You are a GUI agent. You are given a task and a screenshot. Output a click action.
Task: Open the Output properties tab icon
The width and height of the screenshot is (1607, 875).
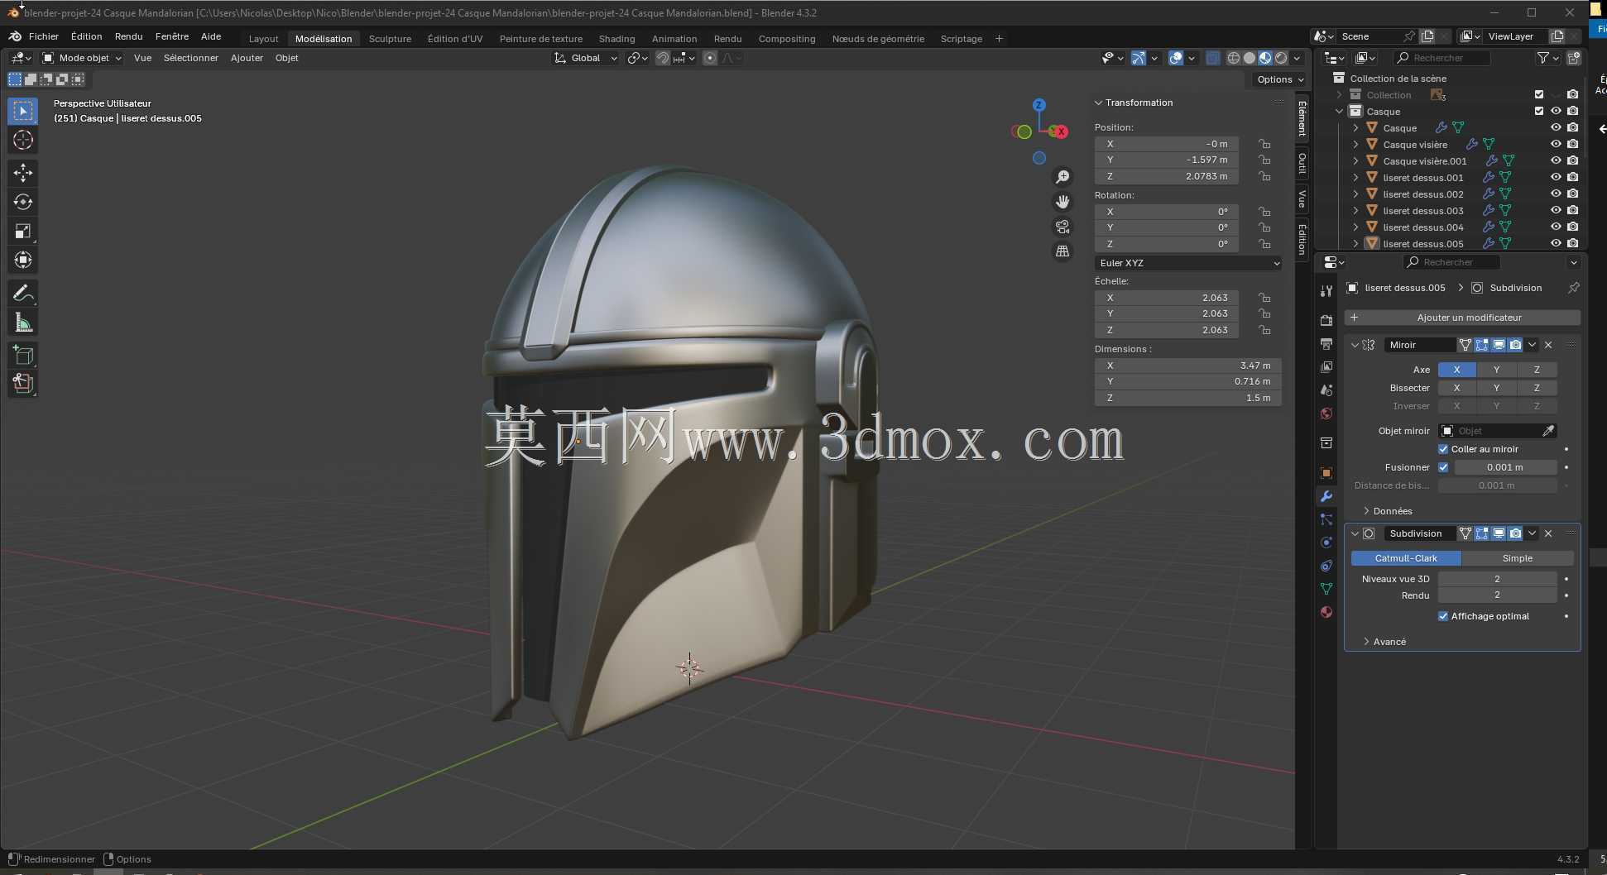pyautogui.click(x=1326, y=343)
